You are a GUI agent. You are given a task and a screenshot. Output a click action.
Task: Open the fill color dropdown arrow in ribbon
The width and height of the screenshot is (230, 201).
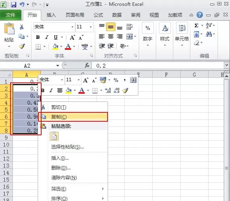(x=61, y=47)
